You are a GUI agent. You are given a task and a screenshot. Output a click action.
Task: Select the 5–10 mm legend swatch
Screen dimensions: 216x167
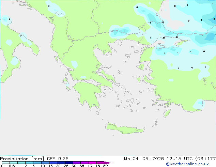coord(37,163)
